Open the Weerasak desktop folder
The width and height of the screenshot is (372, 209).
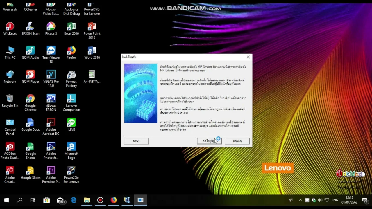click(x=10, y=8)
